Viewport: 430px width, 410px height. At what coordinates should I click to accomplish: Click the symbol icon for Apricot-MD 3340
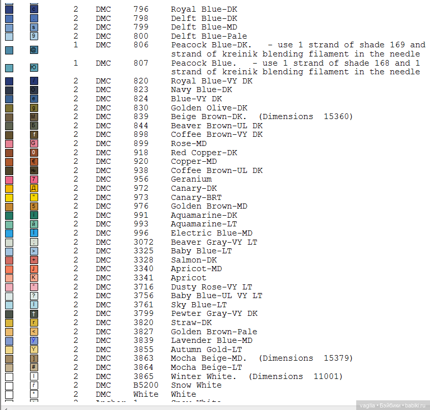[x=34, y=269]
